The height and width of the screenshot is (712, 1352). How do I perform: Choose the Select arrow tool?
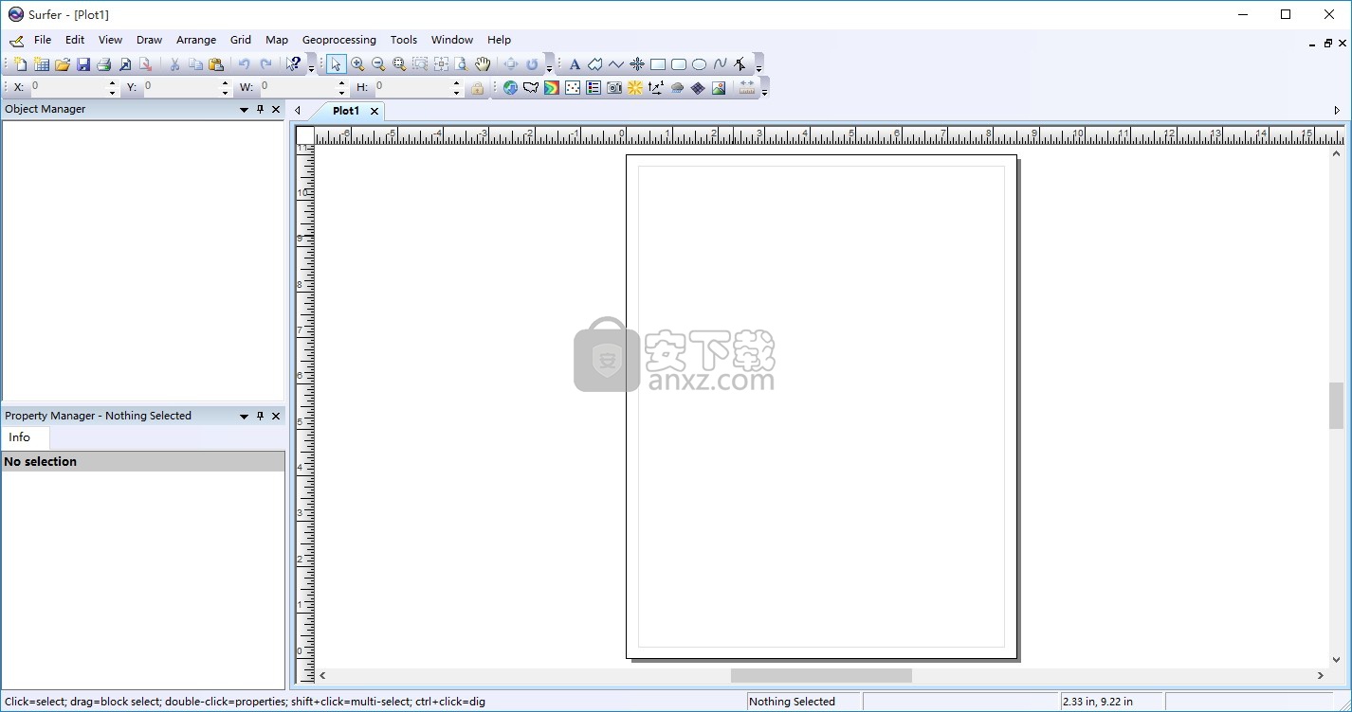click(337, 64)
